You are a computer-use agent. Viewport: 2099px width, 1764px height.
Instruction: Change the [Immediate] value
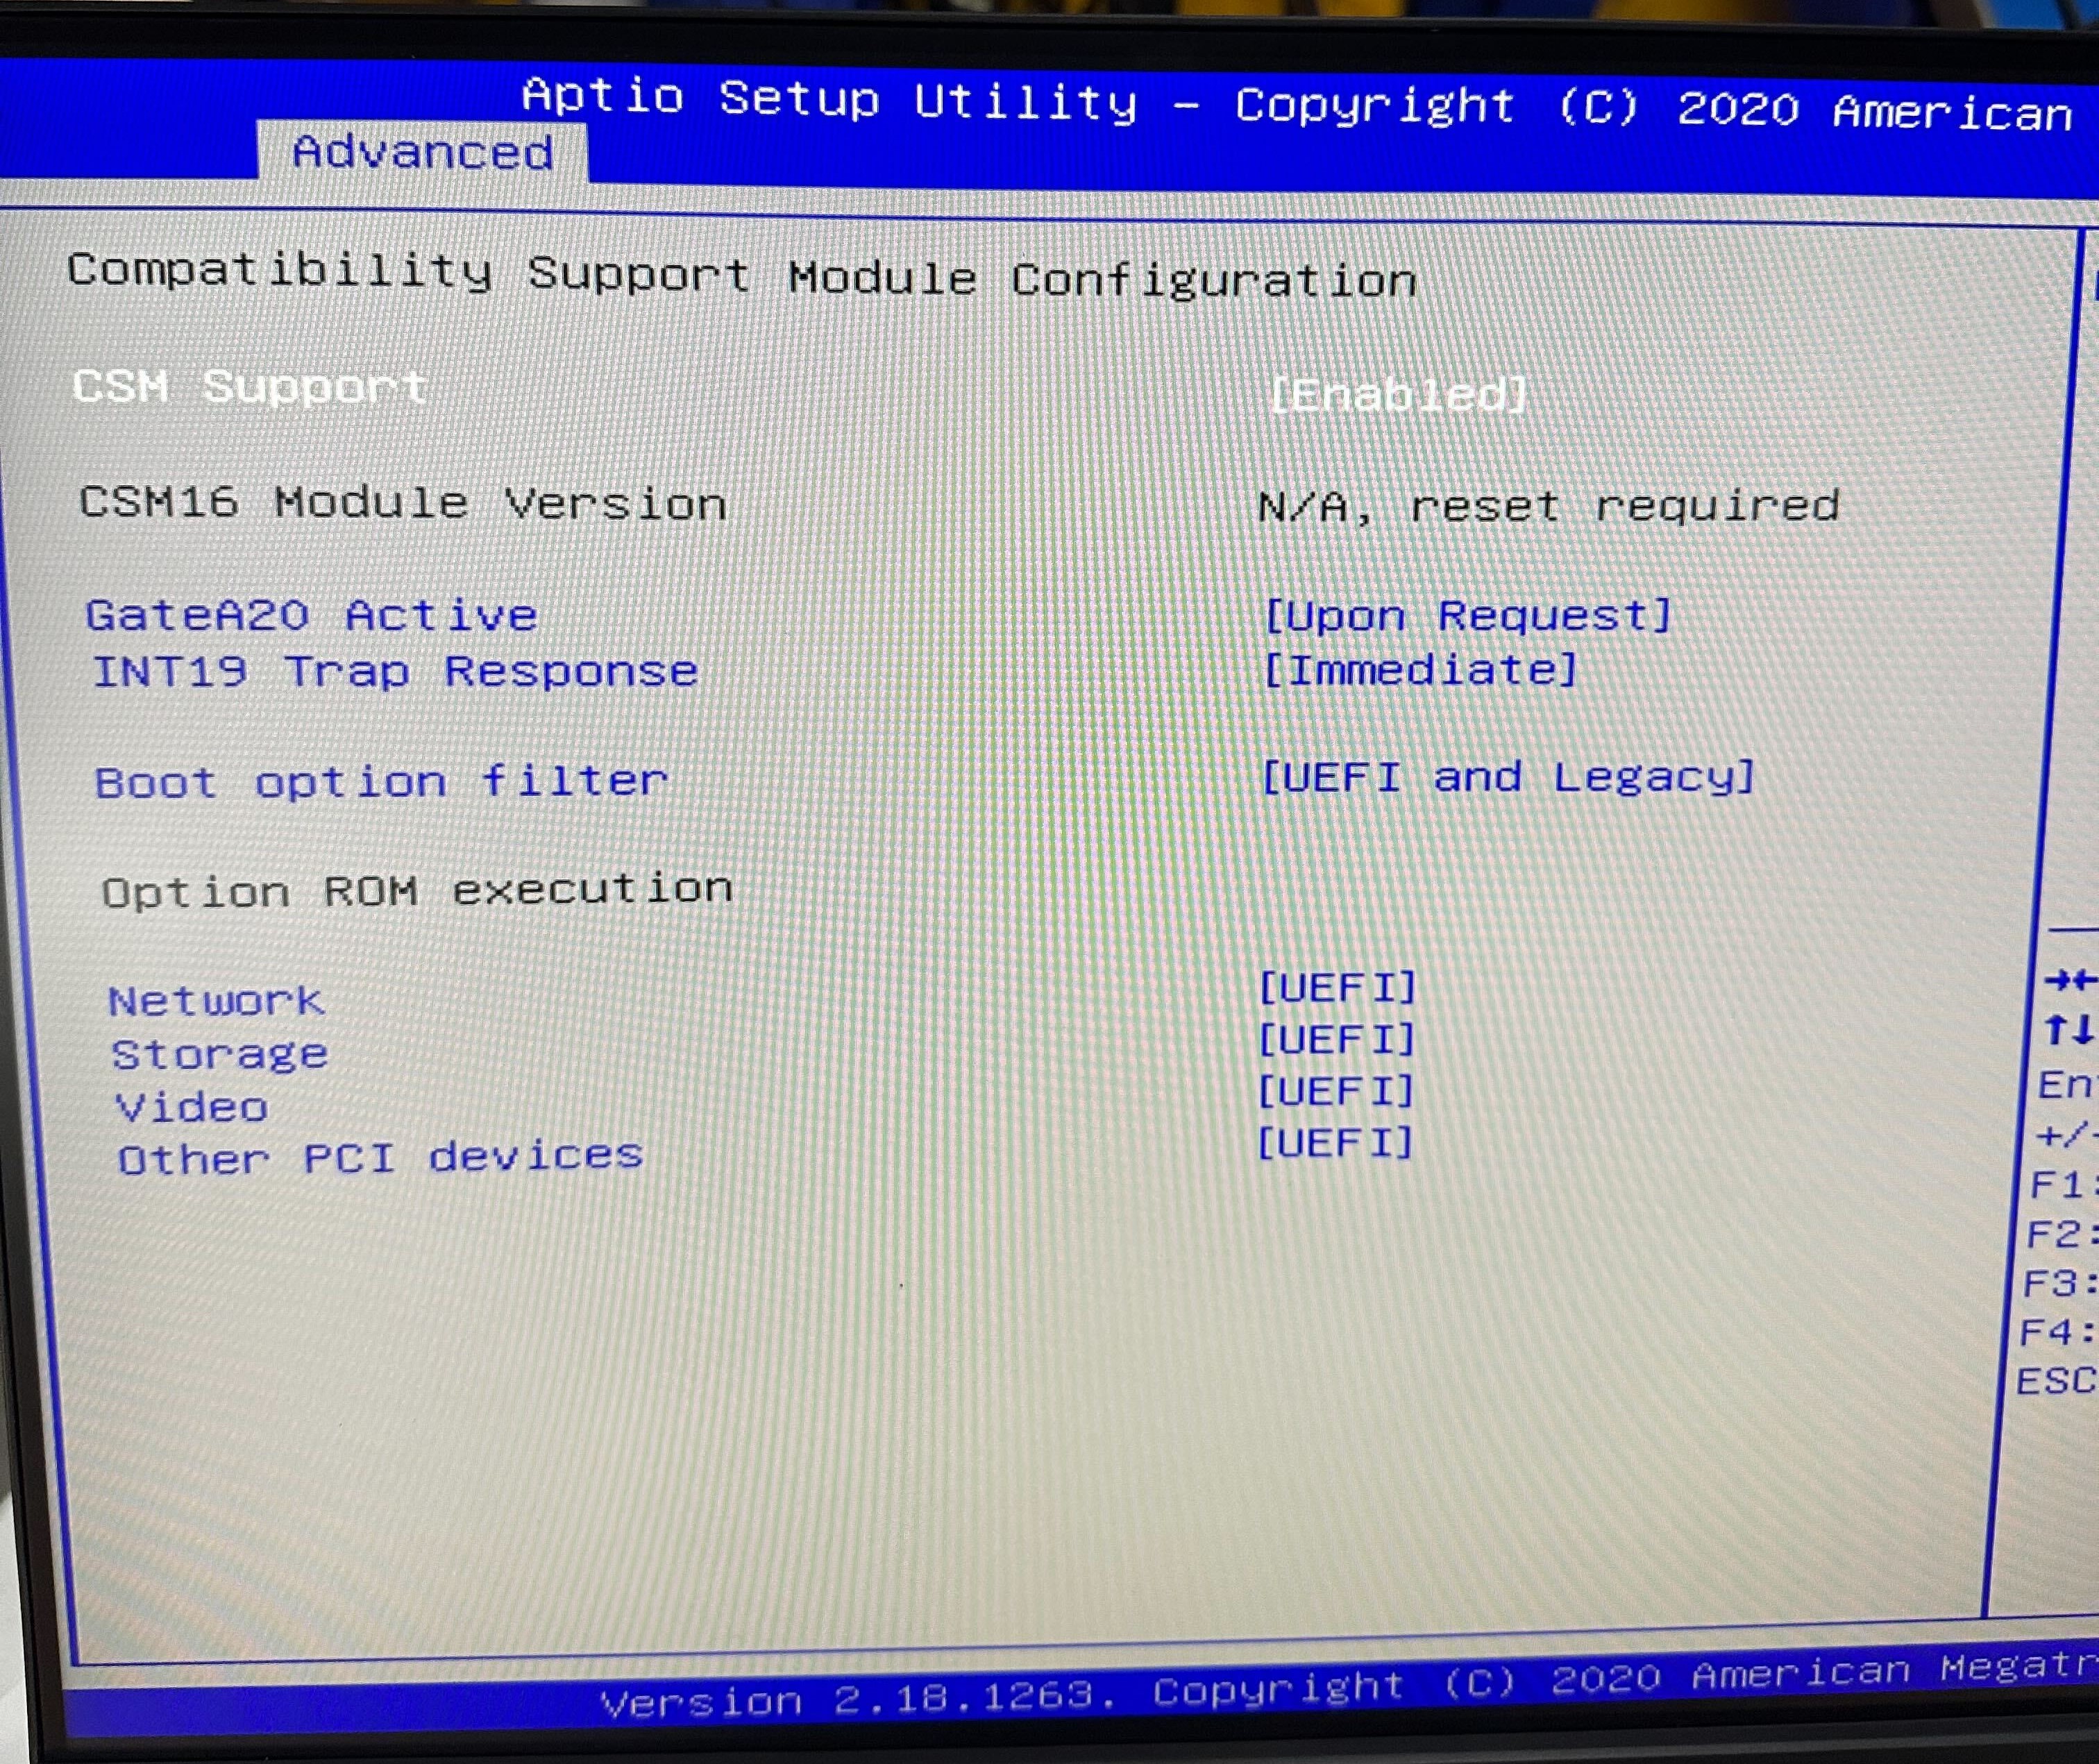coord(1421,669)
